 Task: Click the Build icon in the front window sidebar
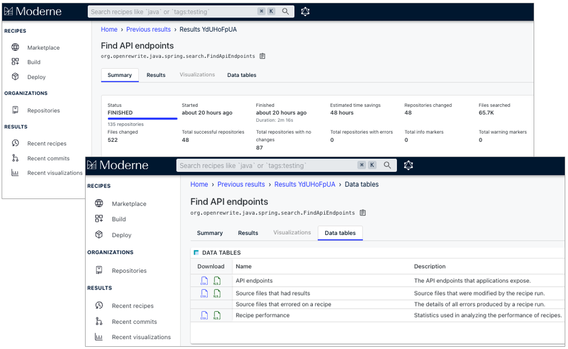point(99,219)
